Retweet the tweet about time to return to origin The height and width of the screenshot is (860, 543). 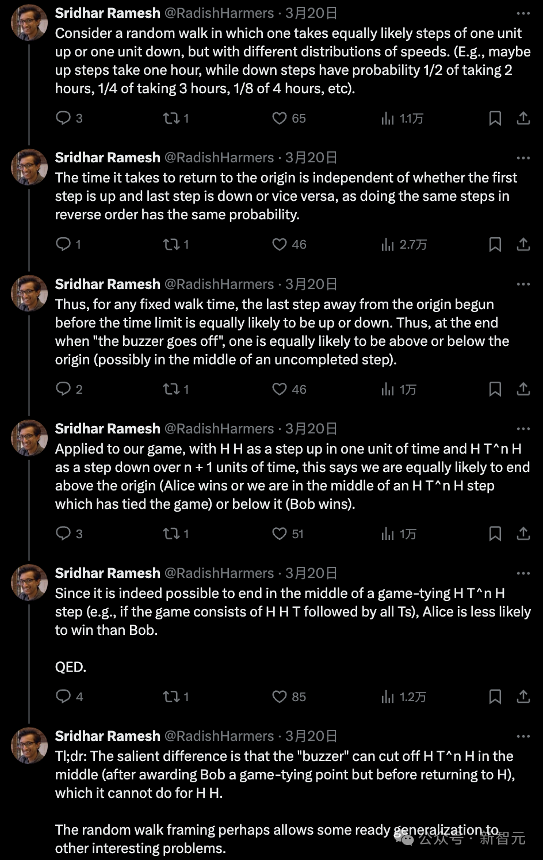176,245
